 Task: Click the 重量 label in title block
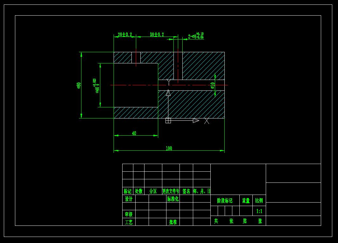click(246, 201)
